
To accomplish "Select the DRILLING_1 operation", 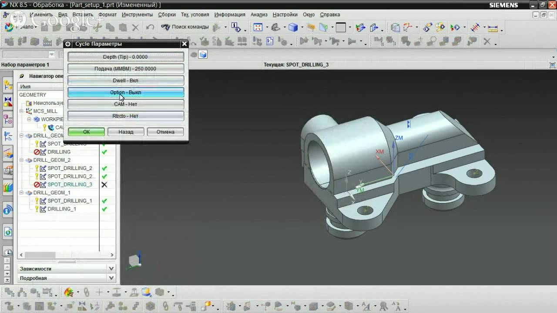I will [62, 209].
